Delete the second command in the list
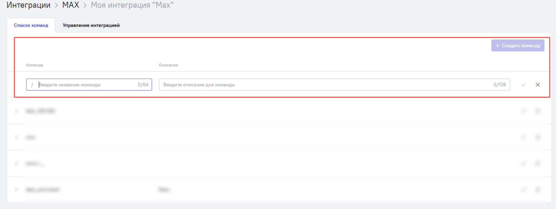This screenshot has height=209, width=556. point(538,137)
